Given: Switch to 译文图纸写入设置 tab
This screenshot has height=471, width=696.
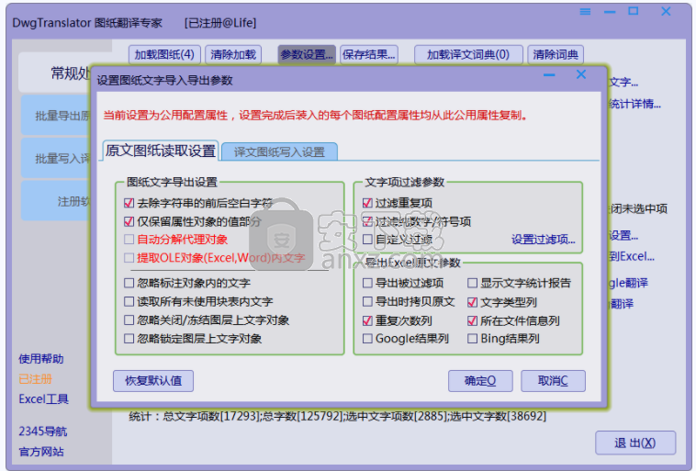Looking at the screenshot, I should [279, 151].
